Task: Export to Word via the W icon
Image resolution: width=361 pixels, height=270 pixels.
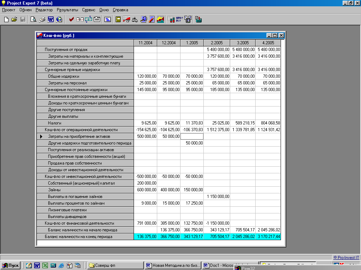Action: coord(51,20)
